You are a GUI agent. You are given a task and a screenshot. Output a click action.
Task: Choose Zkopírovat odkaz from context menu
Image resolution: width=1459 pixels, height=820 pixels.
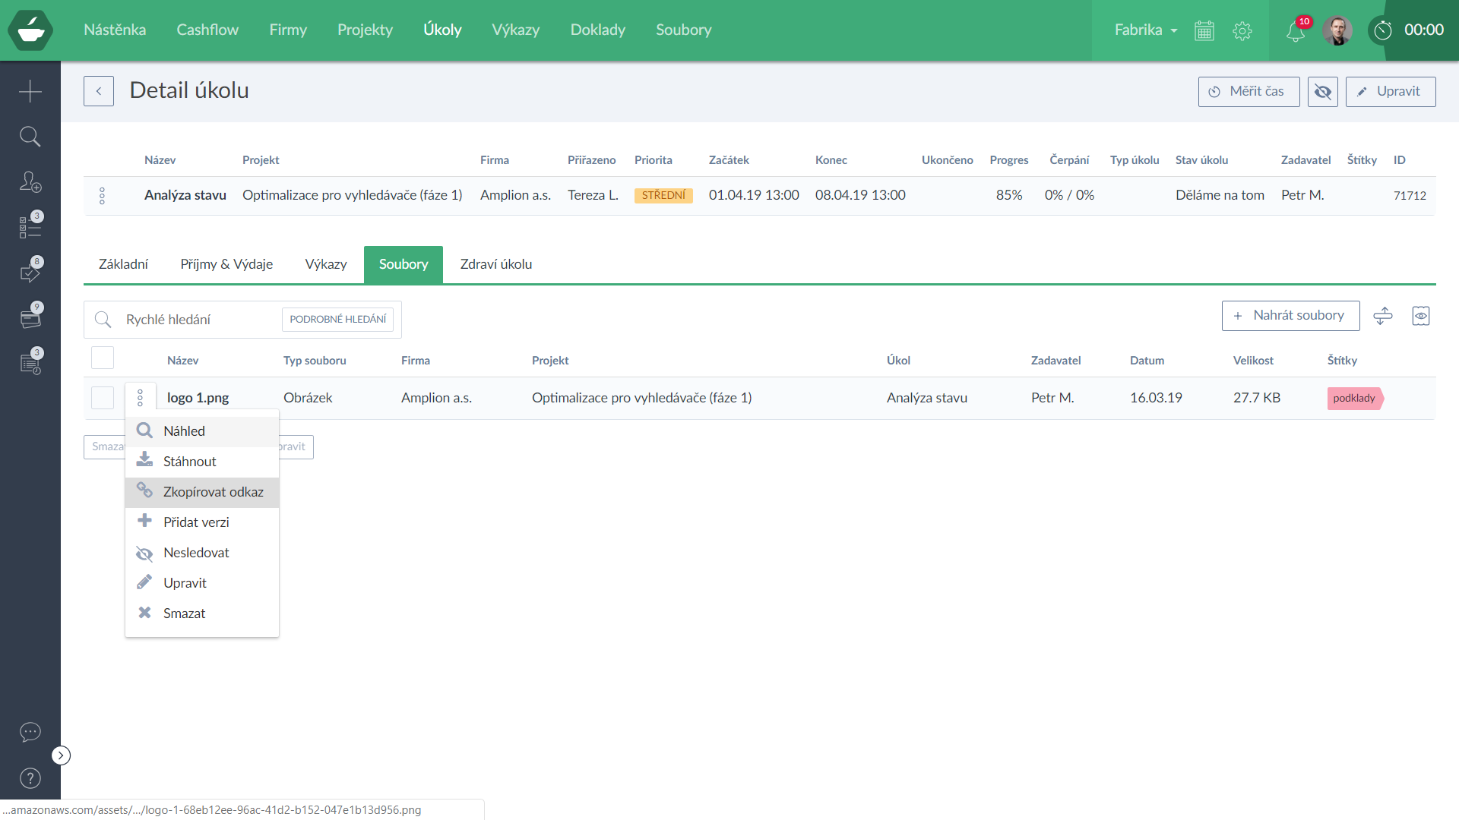tap(213, 492)
